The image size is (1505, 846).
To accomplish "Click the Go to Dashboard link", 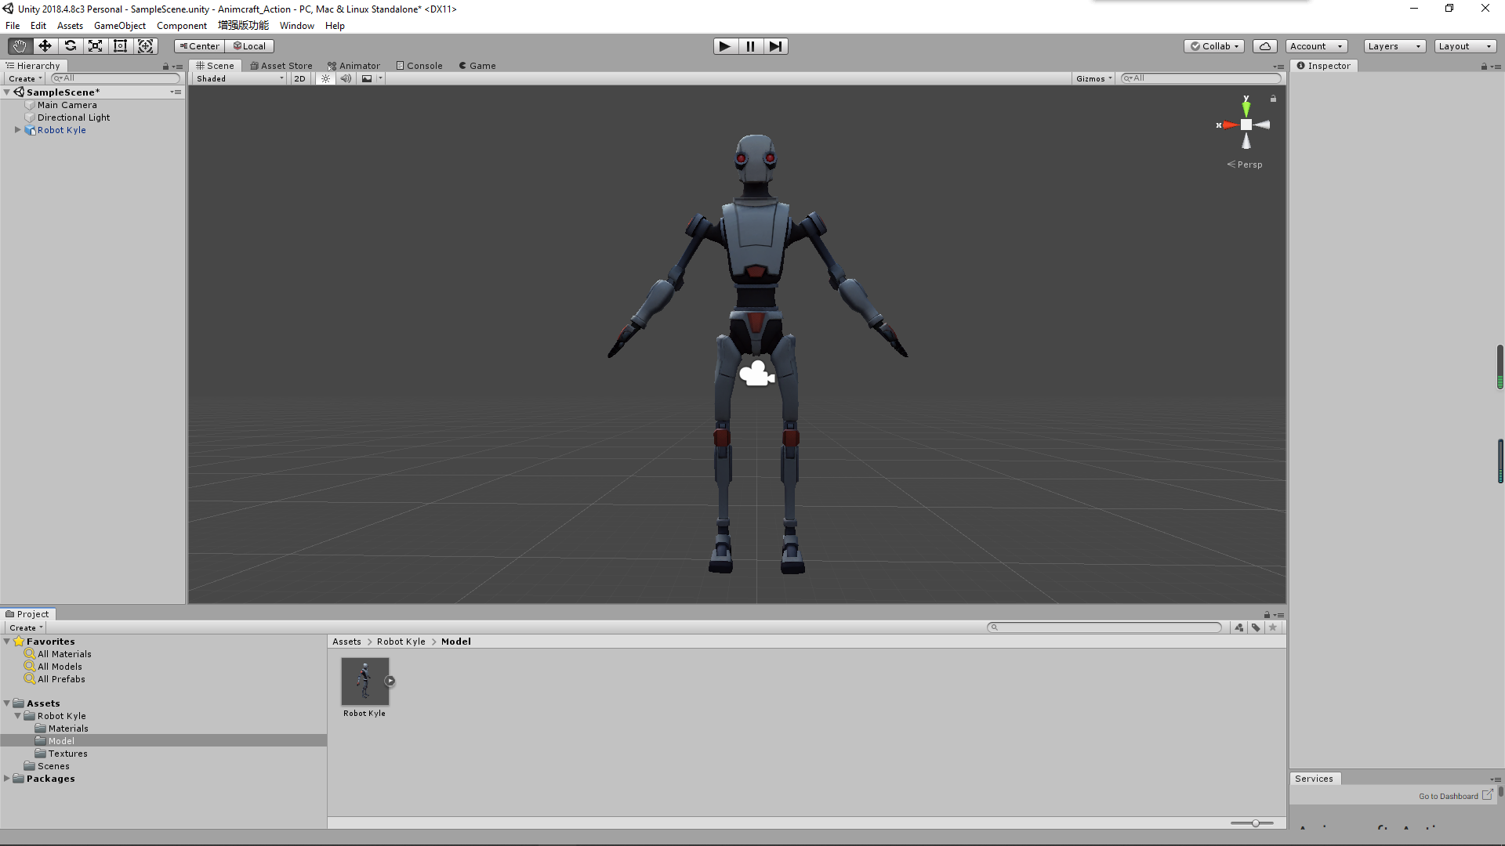I will pos(1448,796).
